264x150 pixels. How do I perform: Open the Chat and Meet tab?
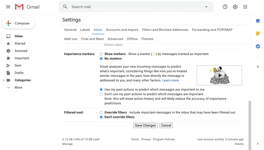click(92, 39)
